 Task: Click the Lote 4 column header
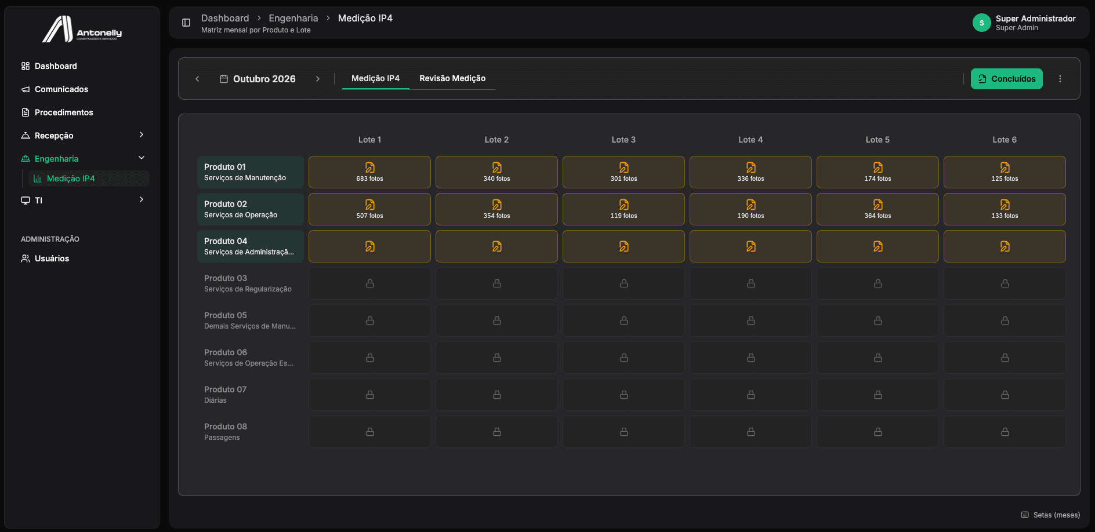pyautogui.click(x=750, y=140)
